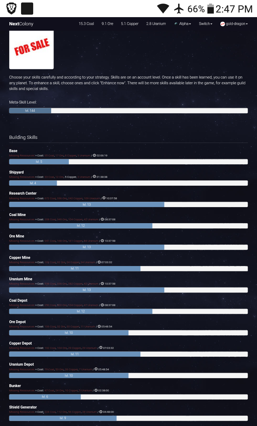Click the clock icon beside Base duration
This screenshot has width=257, height=426.
[x=94, y=155]
